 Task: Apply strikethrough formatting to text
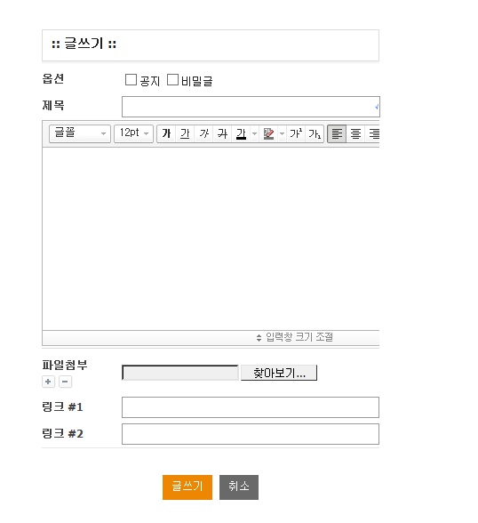tap(222, 133)
